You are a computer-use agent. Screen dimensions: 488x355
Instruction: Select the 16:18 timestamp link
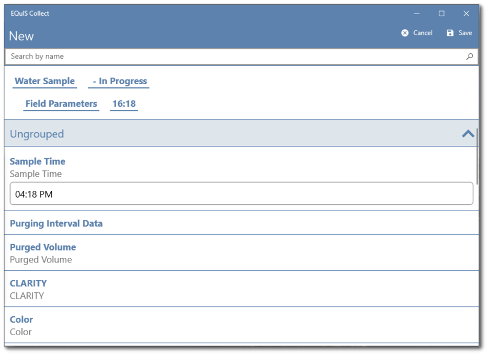125,104
